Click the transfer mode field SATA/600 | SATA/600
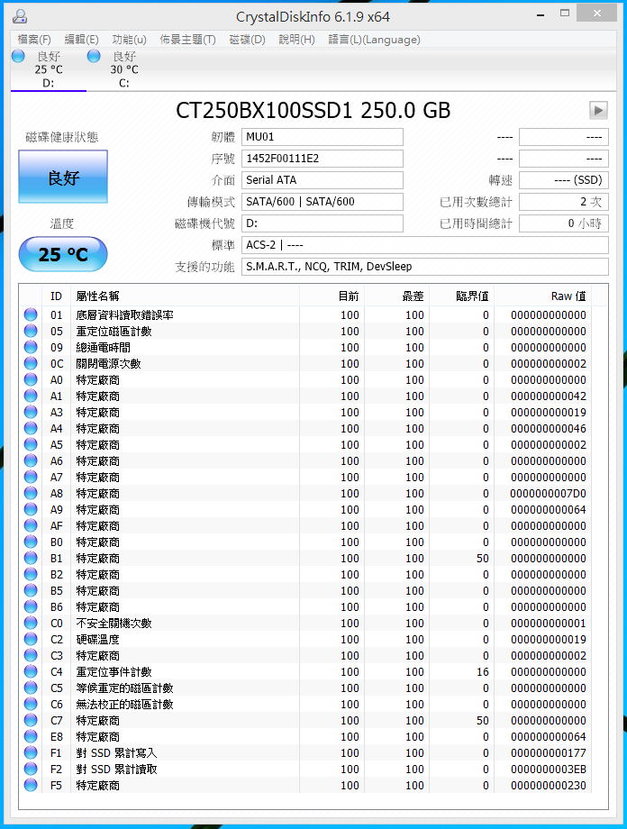 (323, 202)
